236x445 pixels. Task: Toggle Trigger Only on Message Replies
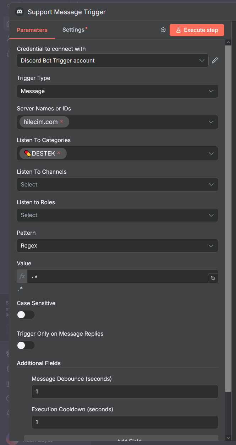26,345
